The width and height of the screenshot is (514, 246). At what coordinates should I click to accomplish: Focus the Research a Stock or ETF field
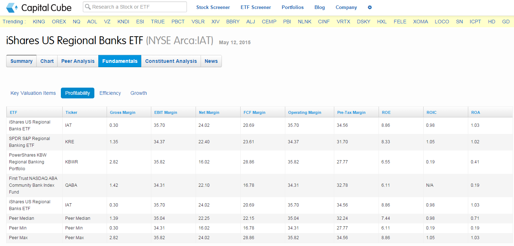tap(135, 7)
